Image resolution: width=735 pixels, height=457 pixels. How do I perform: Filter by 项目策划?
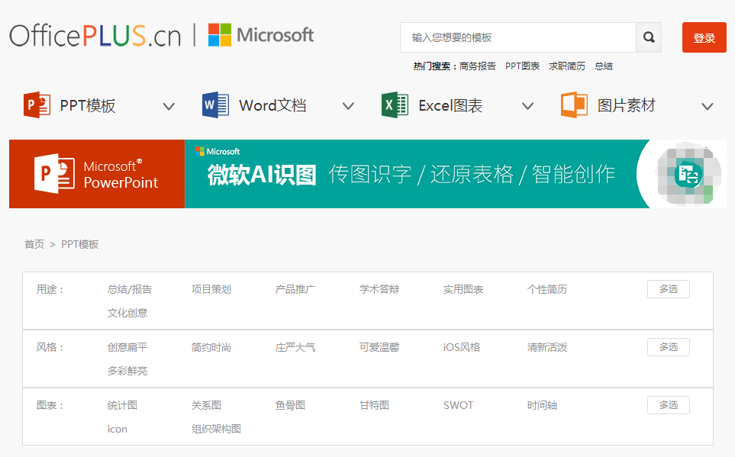[211, 290]
